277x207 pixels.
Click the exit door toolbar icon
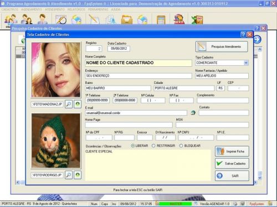197,20
